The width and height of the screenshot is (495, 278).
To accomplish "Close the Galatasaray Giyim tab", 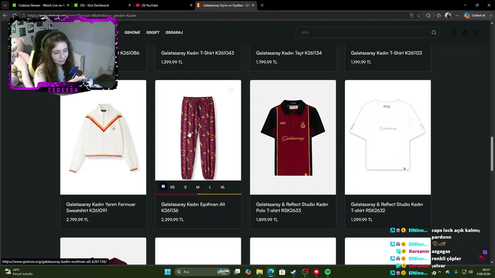I will [253, 5].
